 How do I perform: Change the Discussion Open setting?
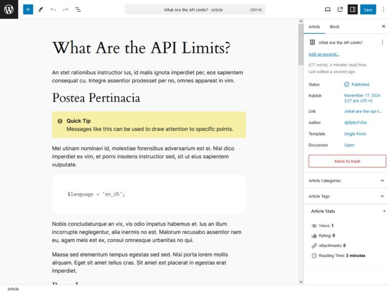tap(349, 145)
